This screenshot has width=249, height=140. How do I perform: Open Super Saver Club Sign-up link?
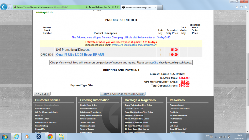coord(137,129)
